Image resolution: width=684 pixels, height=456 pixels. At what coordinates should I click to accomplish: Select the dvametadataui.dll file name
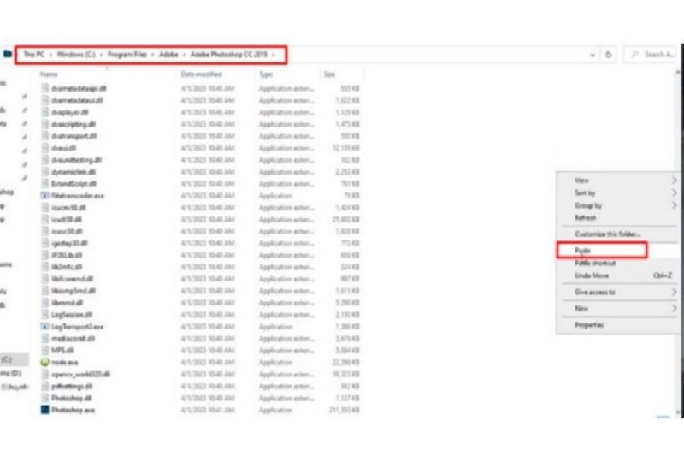77,100
